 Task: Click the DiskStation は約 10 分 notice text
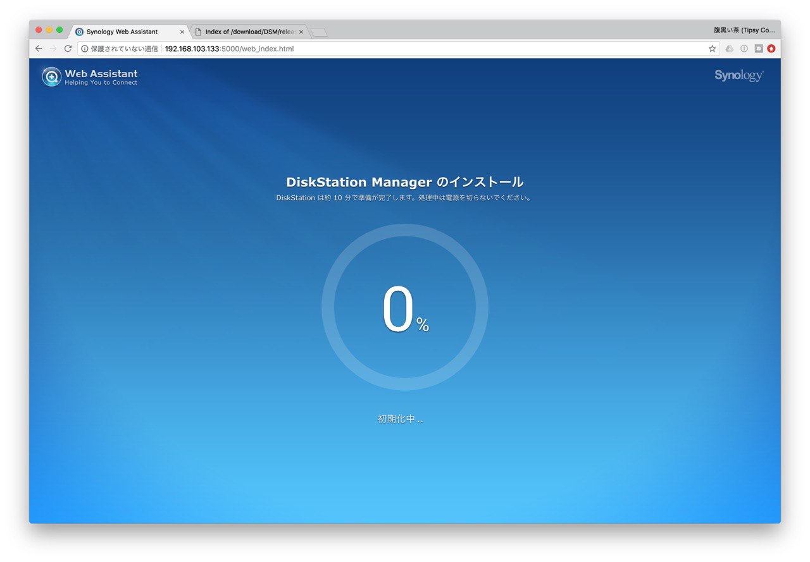coord(405,198)
